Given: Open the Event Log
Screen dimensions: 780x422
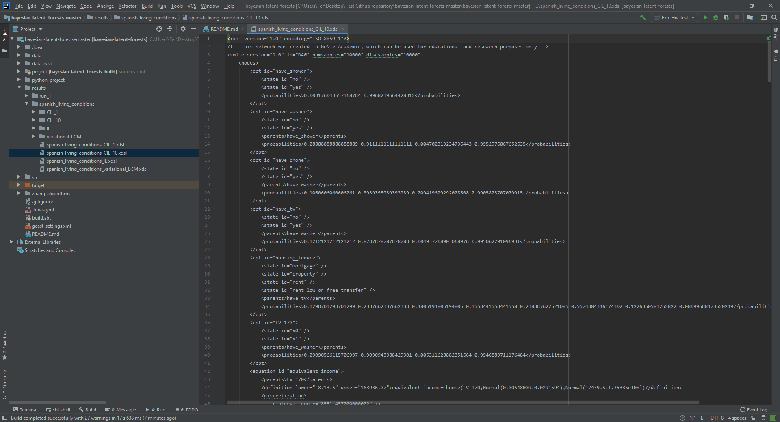Looking at the screenshot, I should click(x=754, y=410).
